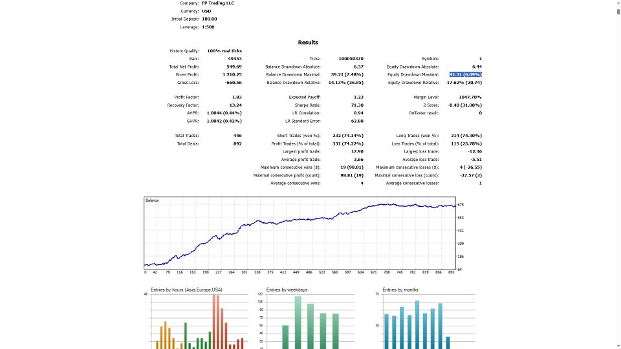
Task: Click Maximal consecutive loss value -27.57 (3)
Action: click(x=472, y=175)
